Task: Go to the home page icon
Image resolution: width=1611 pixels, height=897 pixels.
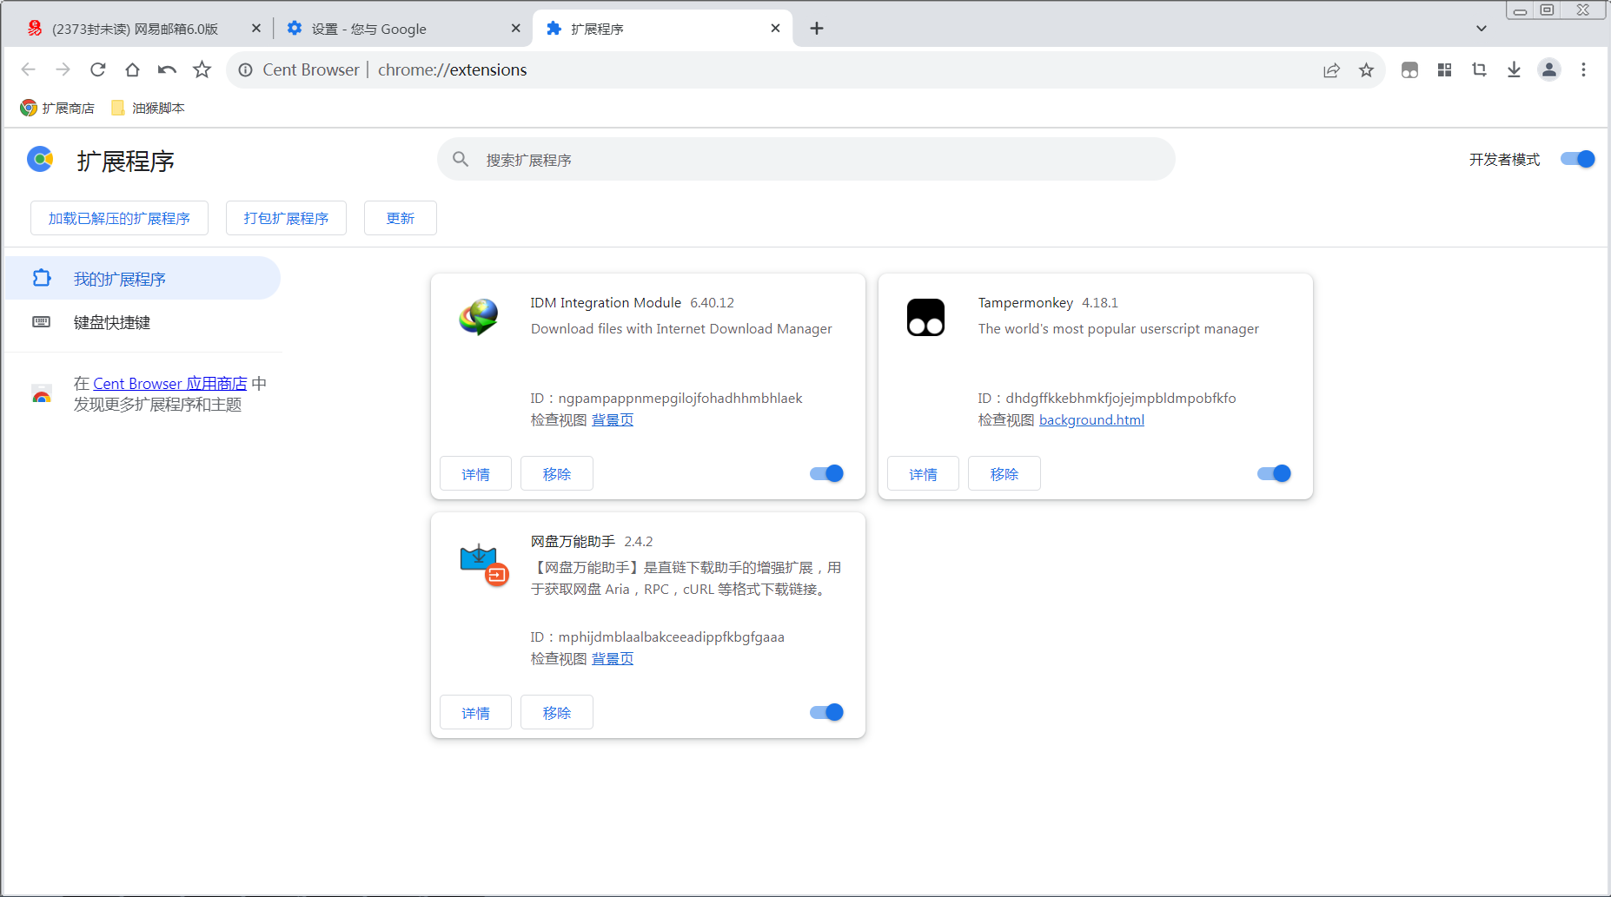Action: coord(132,69)
